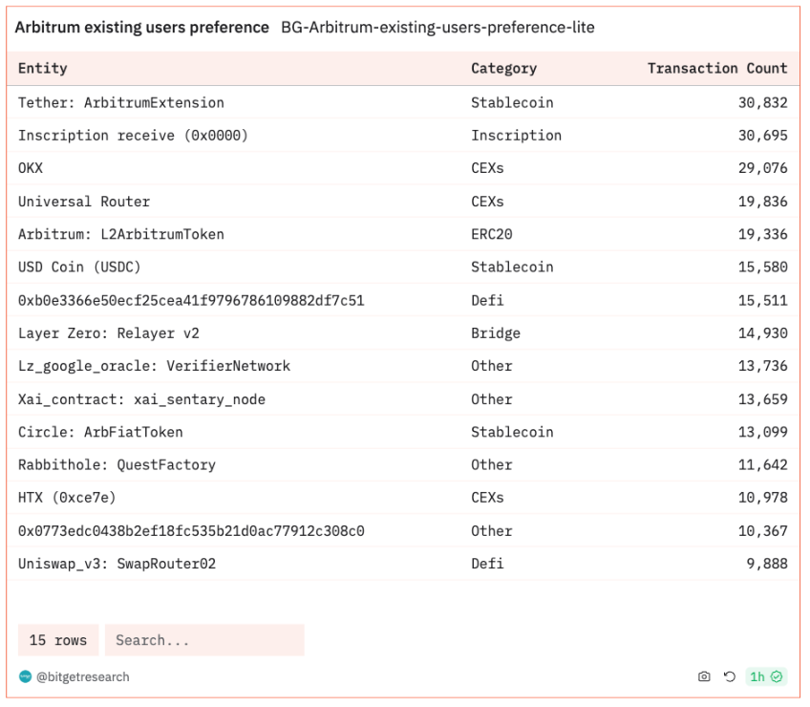
Task: Click the bitgetresearch avatar icon
Action: pos(25,677)
